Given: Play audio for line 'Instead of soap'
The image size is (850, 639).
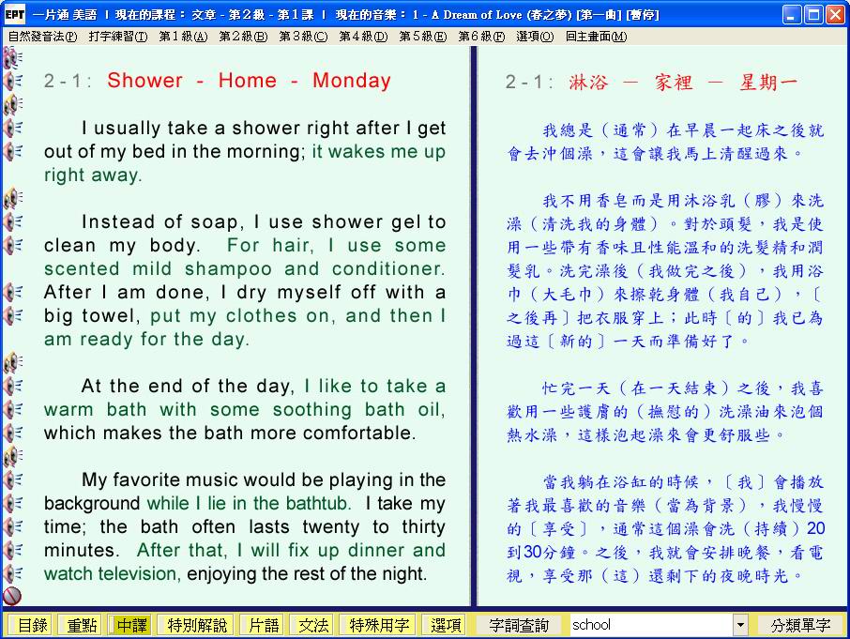Looking at the screenshot, I should (x=12, y=221).
